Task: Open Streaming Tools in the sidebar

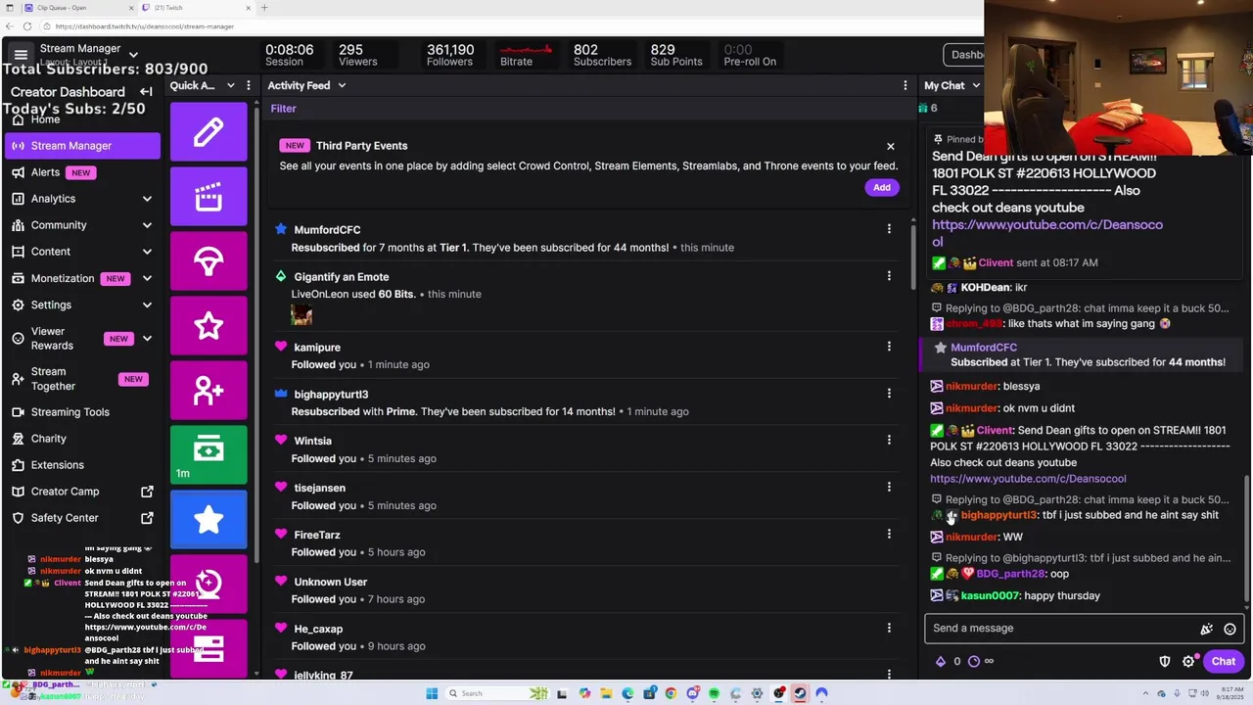Action: coord(70,412)
